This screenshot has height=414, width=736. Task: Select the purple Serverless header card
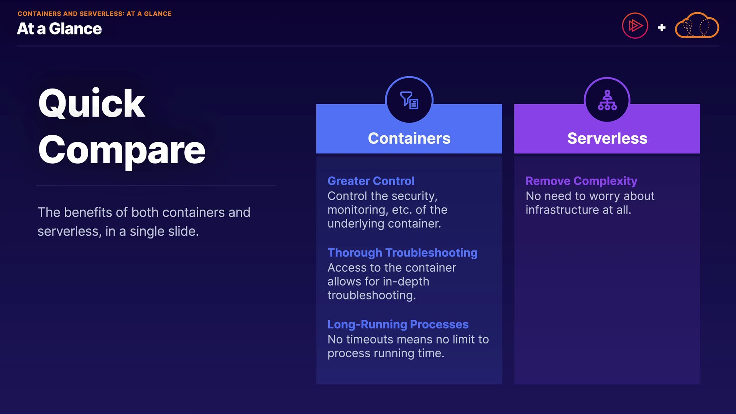click(x=607, y=138)
